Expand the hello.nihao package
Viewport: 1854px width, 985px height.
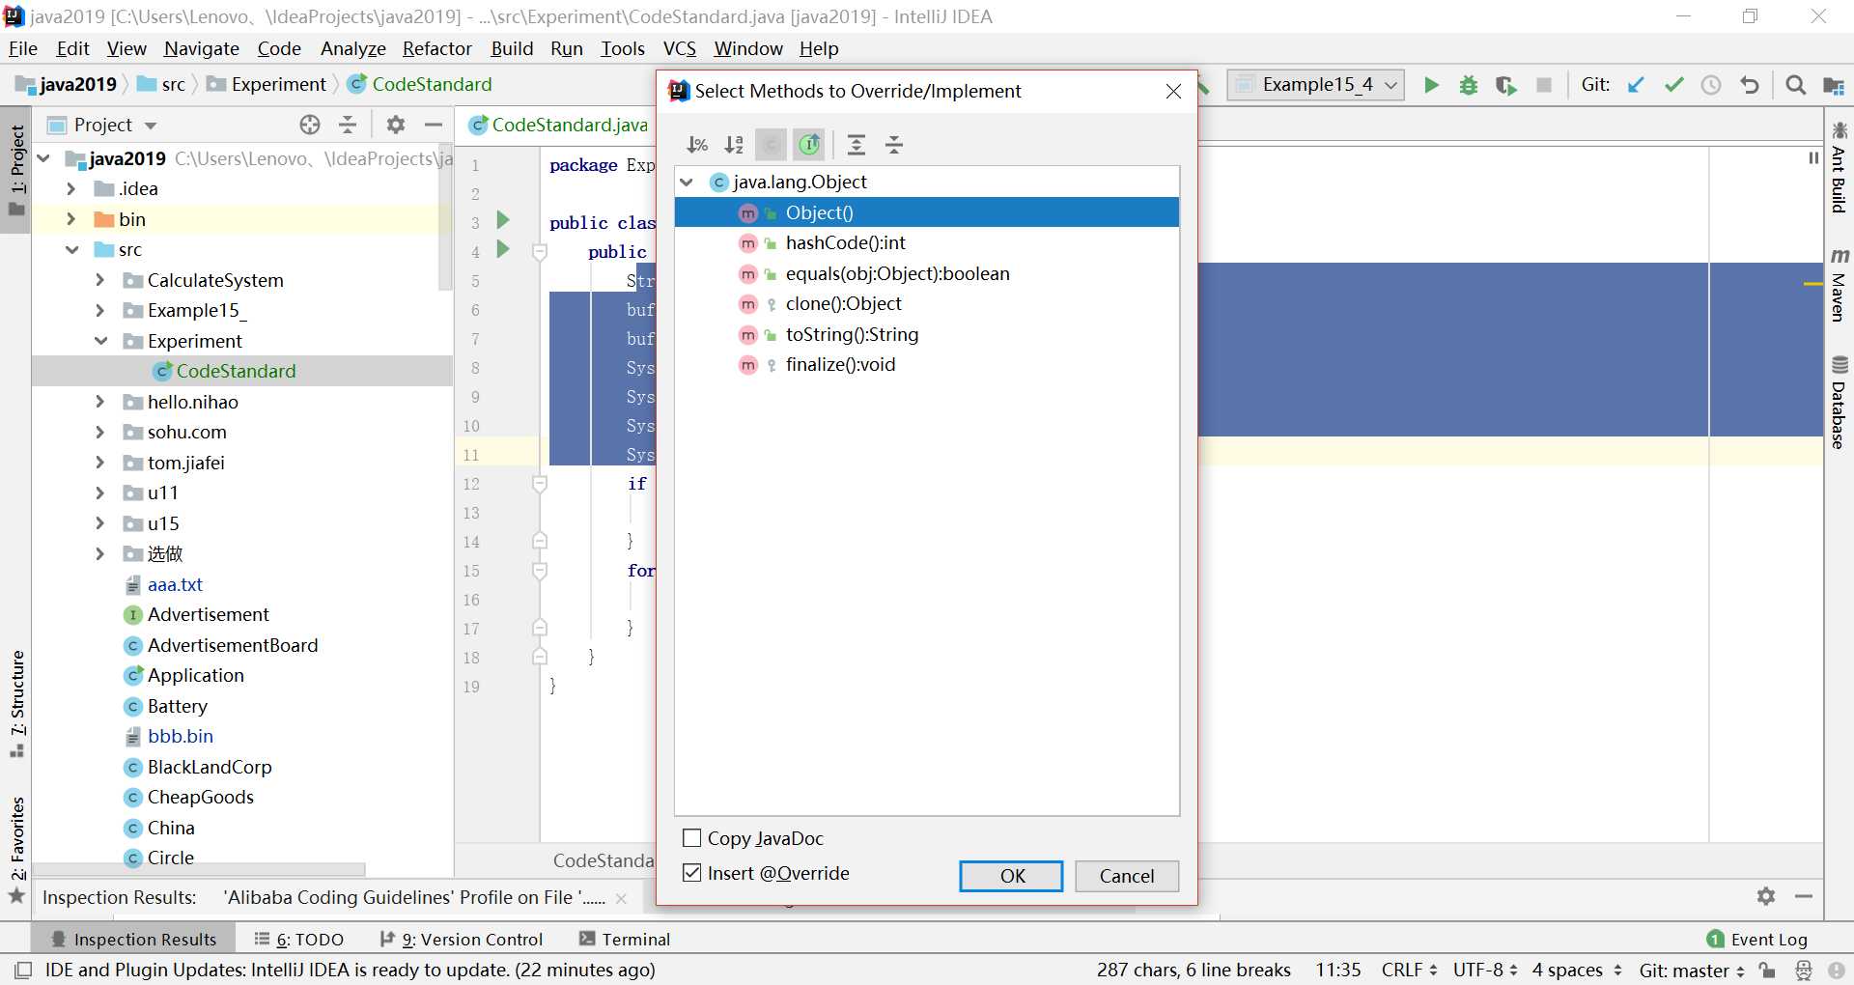[99, 402]
